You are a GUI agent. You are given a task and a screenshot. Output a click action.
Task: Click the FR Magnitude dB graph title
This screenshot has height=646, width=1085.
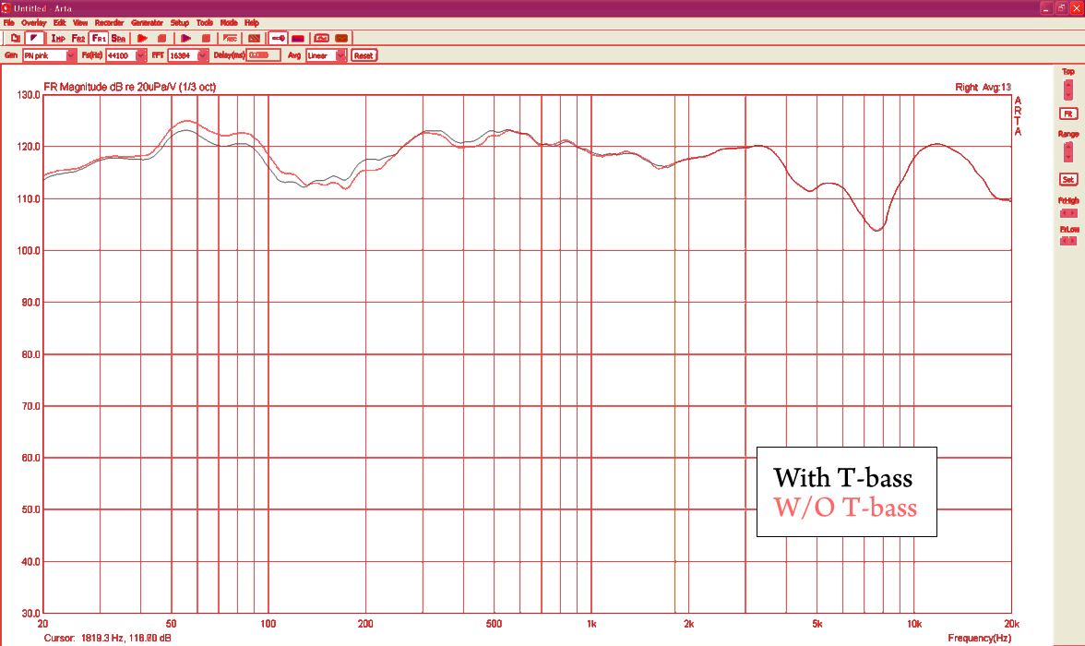point(129,88)
